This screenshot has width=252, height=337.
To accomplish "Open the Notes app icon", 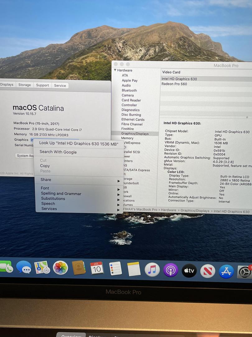I will pyautogui.click(x=134, y=269).
